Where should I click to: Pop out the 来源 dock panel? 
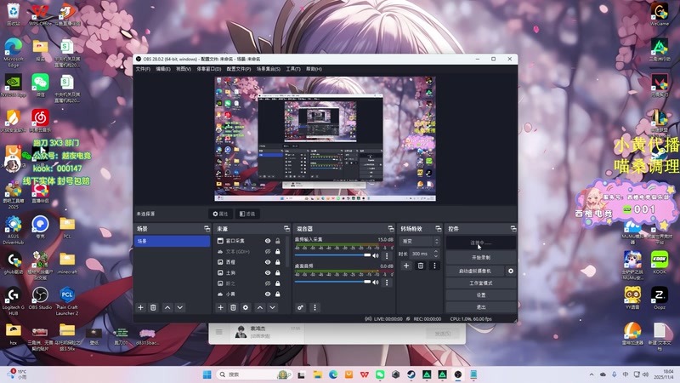point(286,228)
